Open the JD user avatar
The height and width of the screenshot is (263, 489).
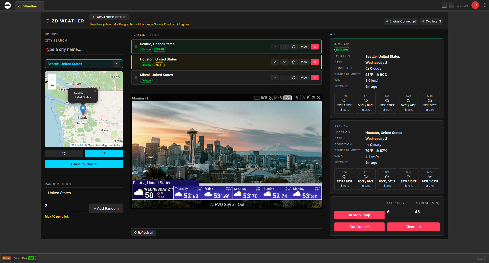475,5
